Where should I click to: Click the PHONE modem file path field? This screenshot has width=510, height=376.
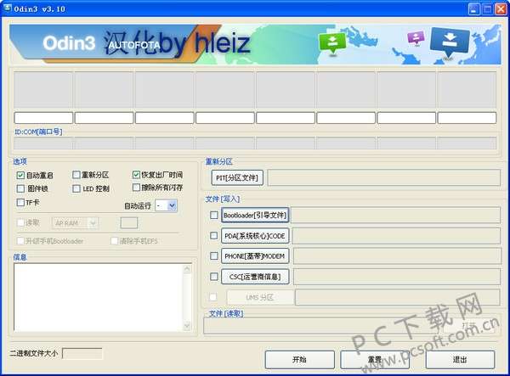pos(397,256)
